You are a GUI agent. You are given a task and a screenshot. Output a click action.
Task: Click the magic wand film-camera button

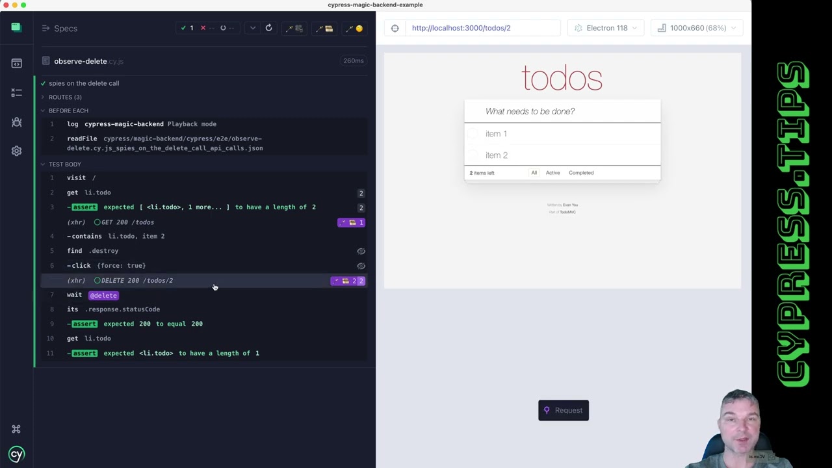[x=295, y=28]
